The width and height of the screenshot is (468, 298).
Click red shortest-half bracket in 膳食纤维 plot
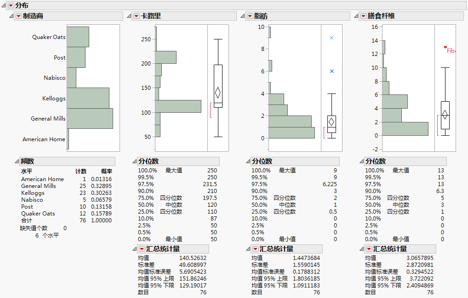click(438, 125)
